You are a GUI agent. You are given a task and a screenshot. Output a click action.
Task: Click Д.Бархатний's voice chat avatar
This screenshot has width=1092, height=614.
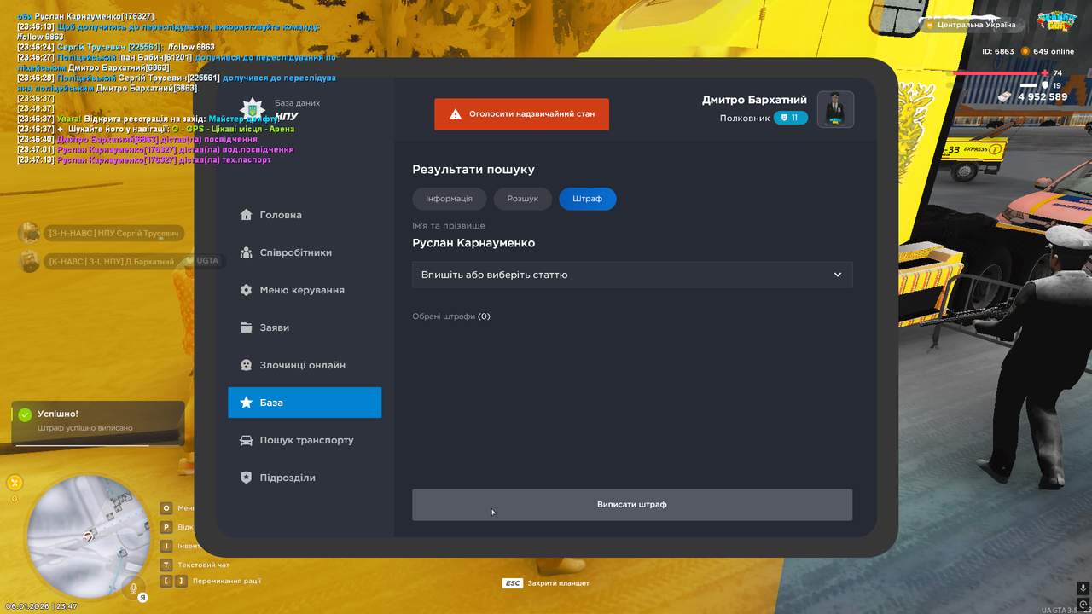point(29,261)
